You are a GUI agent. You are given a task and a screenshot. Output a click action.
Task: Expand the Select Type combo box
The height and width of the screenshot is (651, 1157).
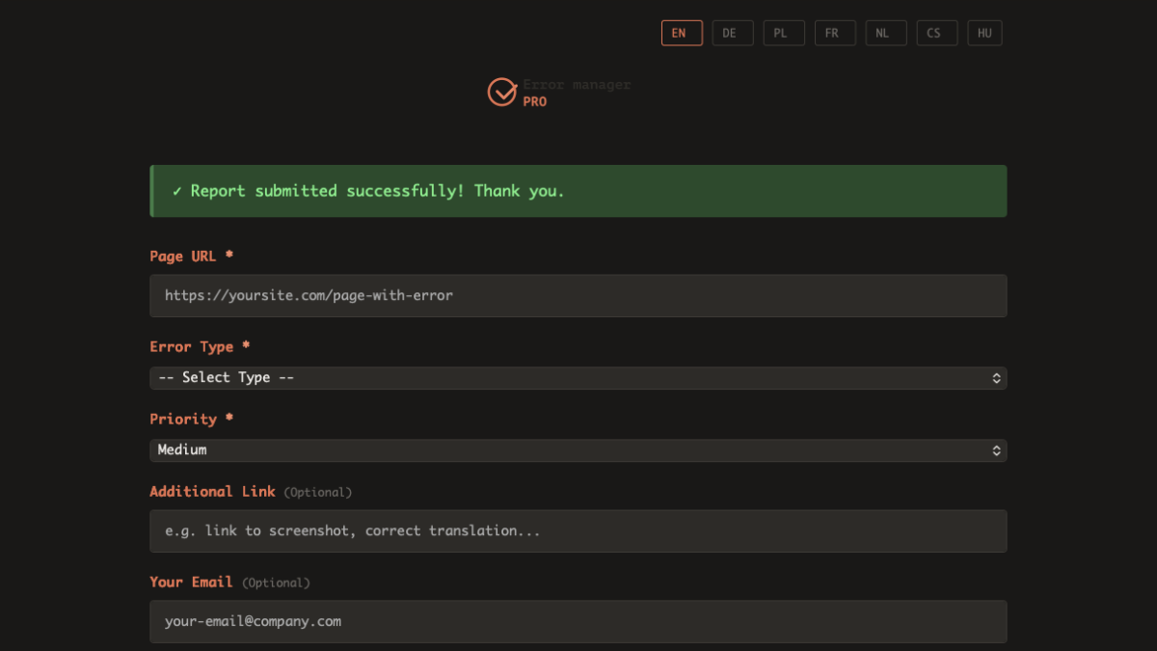[x=578, y=377]
